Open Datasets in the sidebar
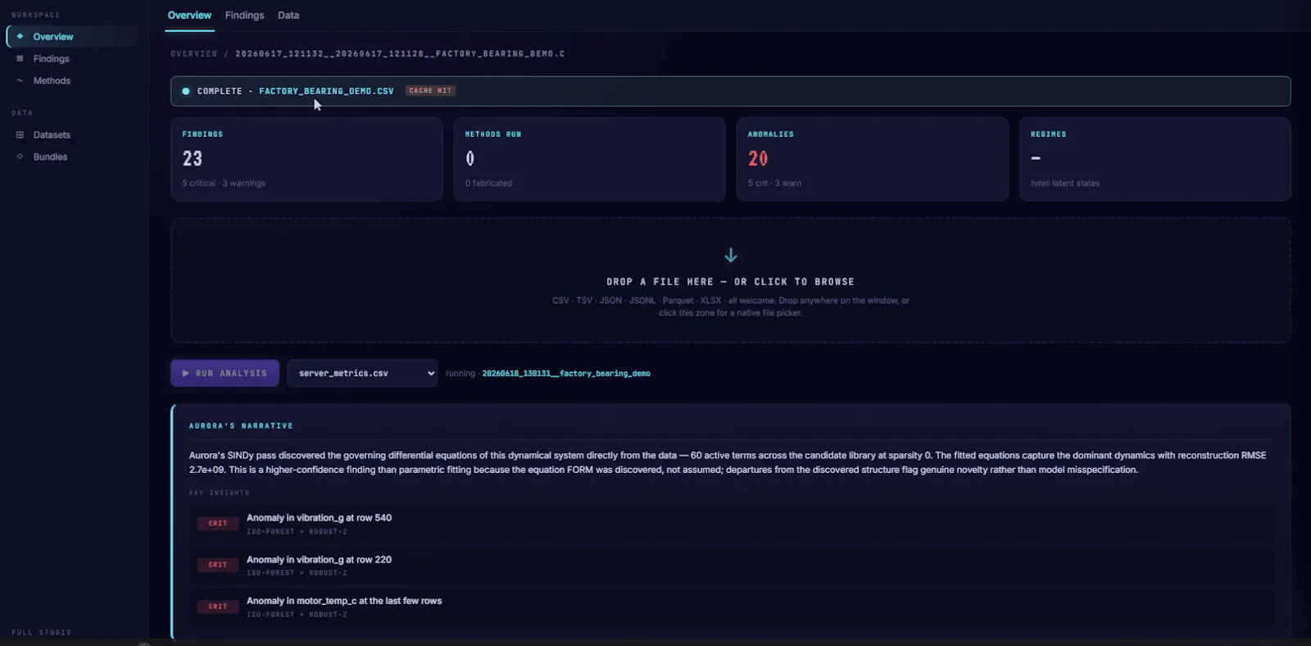The width and height of the screenshot is (1311, 646). [x=74, y=135]
